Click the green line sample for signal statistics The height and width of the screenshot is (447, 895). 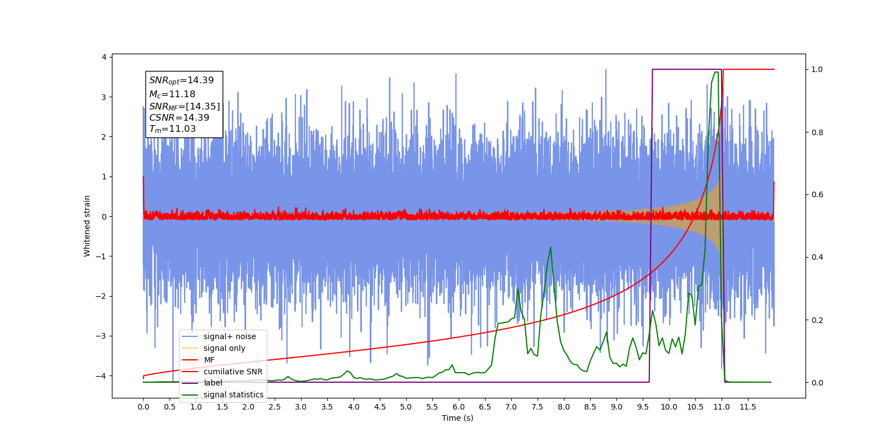[x=190, y=394]
